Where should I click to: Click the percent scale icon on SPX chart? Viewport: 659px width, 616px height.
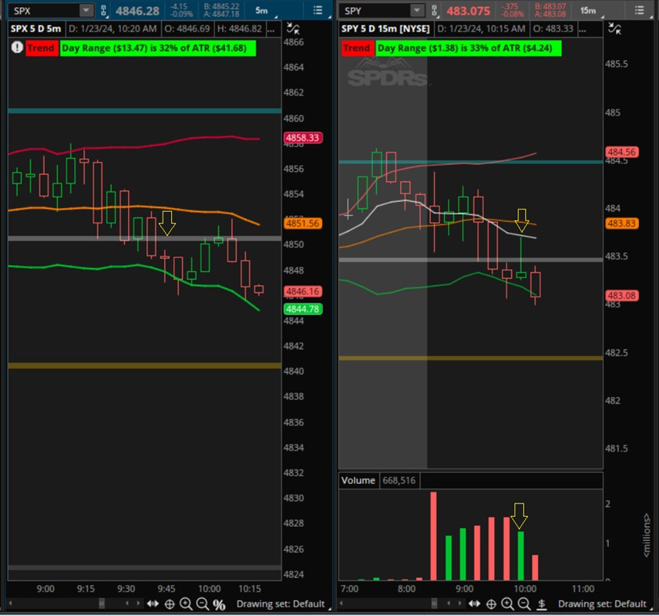coord(219,604)
